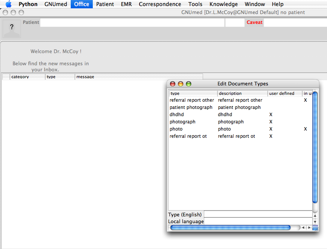
Task: Click in use X for referral report other
Action: point(305,100)
